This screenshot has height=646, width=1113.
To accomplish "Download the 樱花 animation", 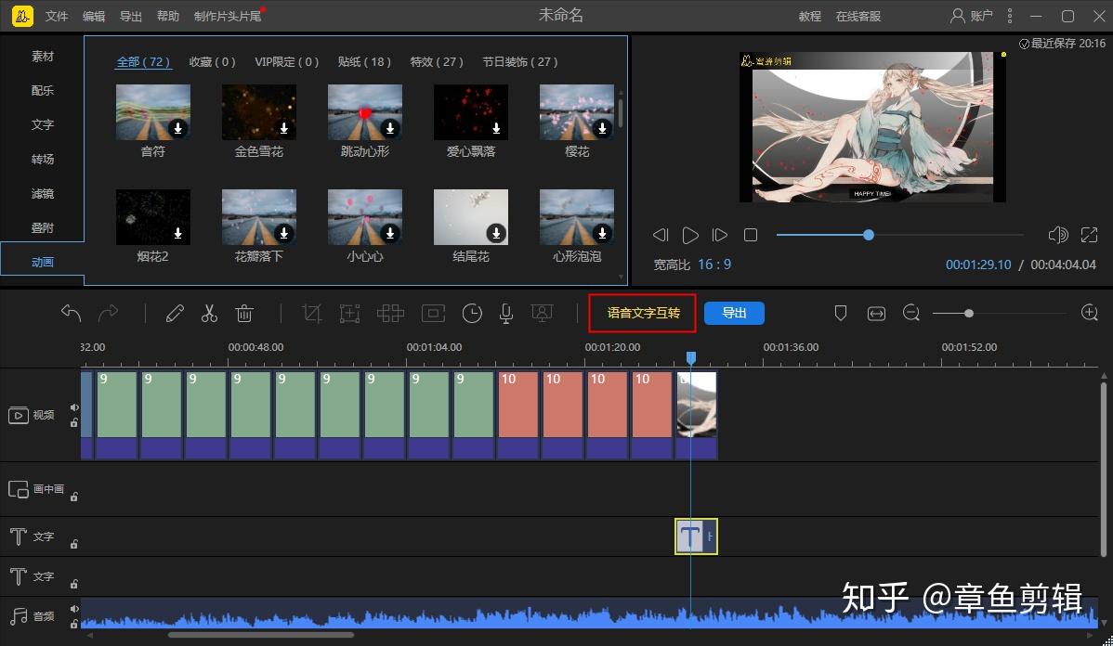I will pos(602,128).
